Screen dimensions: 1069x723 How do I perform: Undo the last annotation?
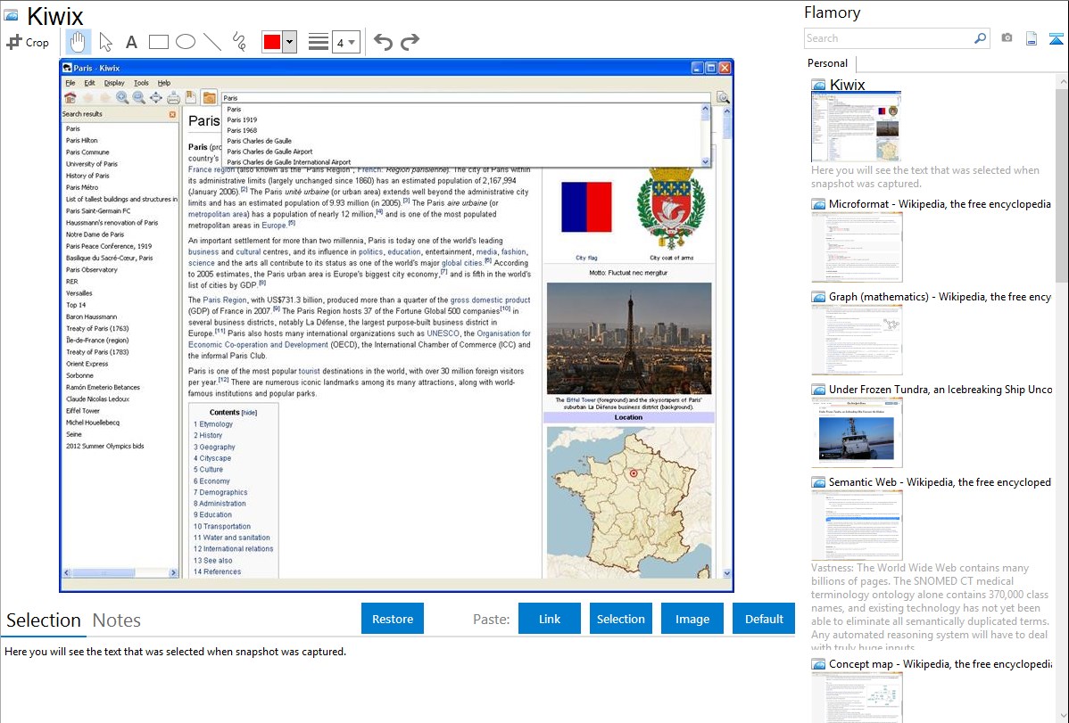click(383, 42)
